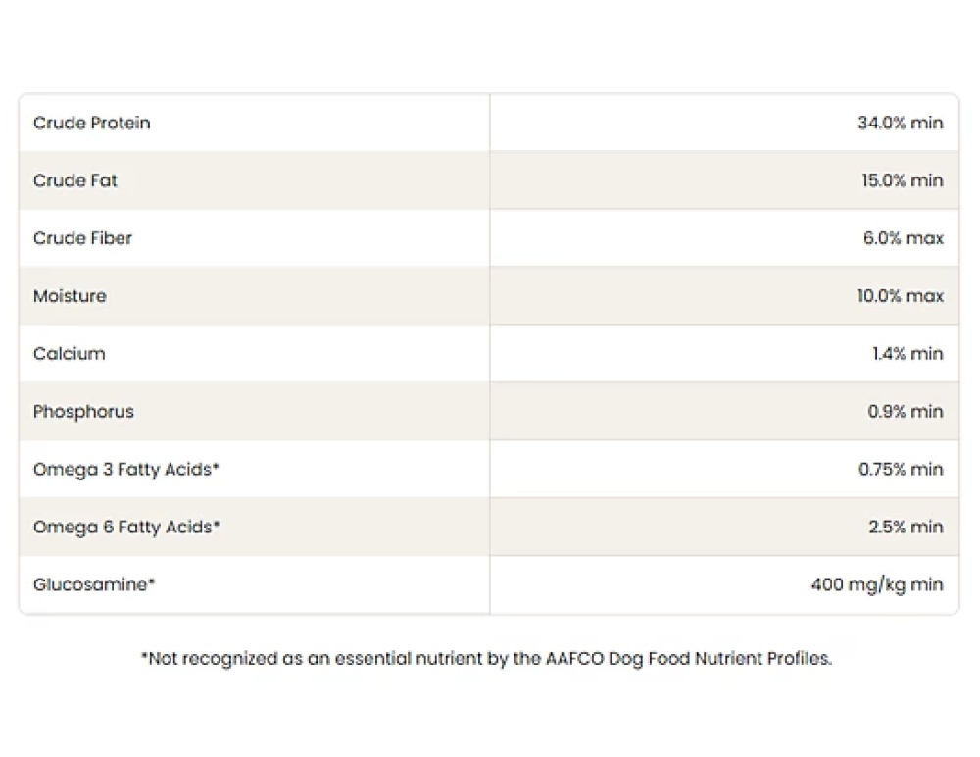Image resolution: width=980 pixels, height=757 pixels.
Task: Select the 2.5% min omega 6 value
Action: coord(906,527)
